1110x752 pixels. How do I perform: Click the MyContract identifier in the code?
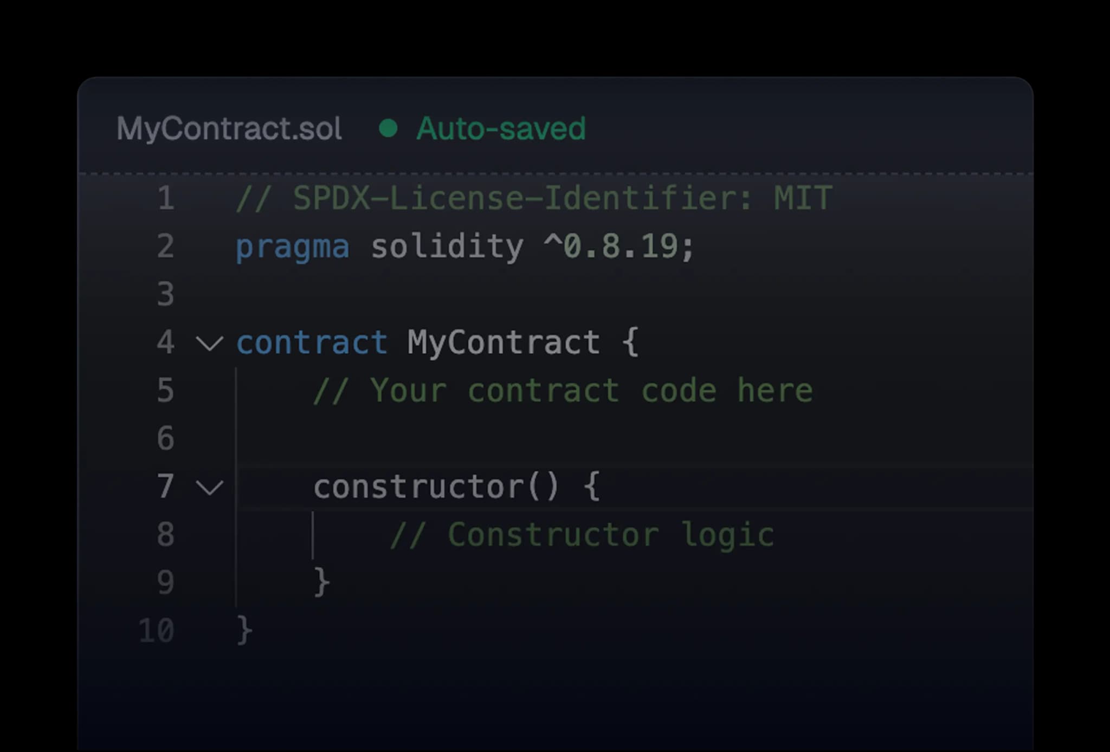point(504,343)
